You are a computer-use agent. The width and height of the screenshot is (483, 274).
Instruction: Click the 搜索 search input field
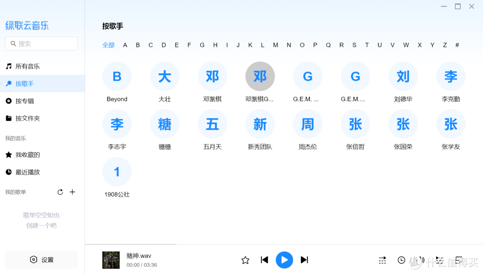pos(41,44)
